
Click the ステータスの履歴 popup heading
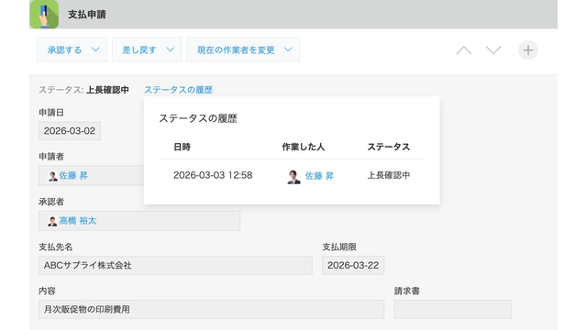[198, 118]
